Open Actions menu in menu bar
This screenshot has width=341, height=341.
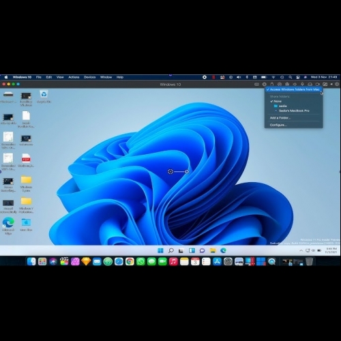point(74,77)
